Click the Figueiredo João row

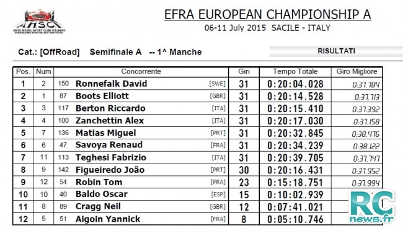coord(198,170)
